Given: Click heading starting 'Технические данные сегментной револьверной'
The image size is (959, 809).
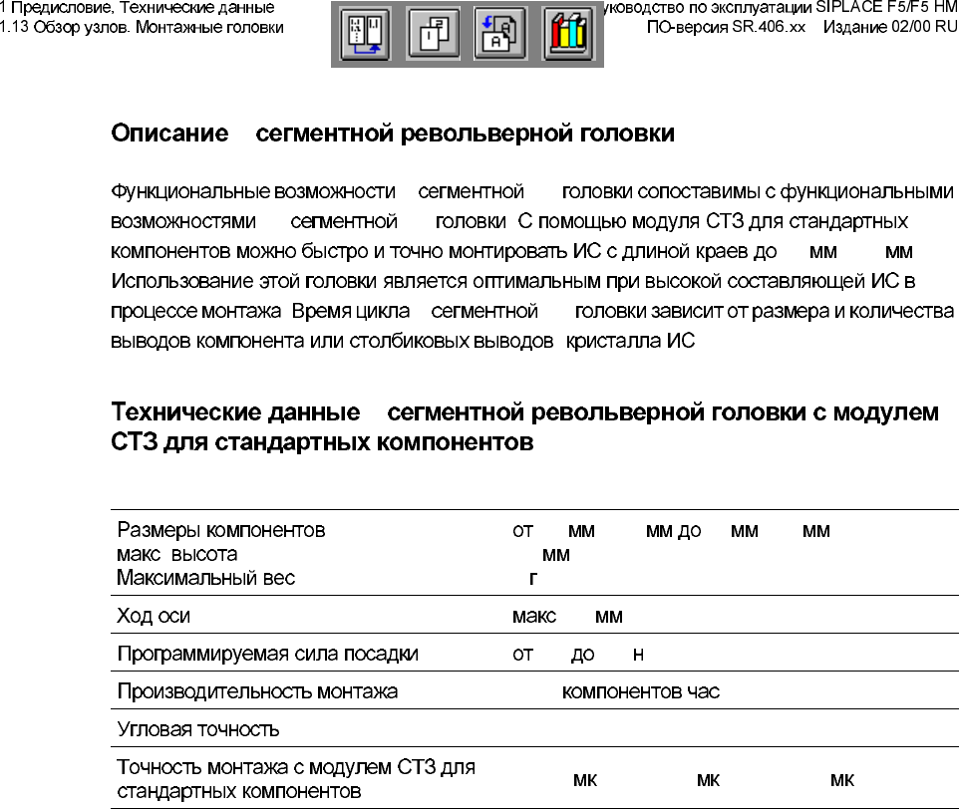Looking at the screenshot, I should click(x=524, y=412).
